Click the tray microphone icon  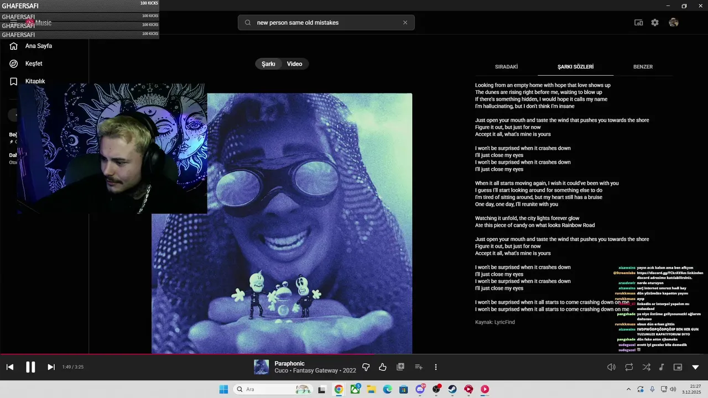(x=653, y=389)
